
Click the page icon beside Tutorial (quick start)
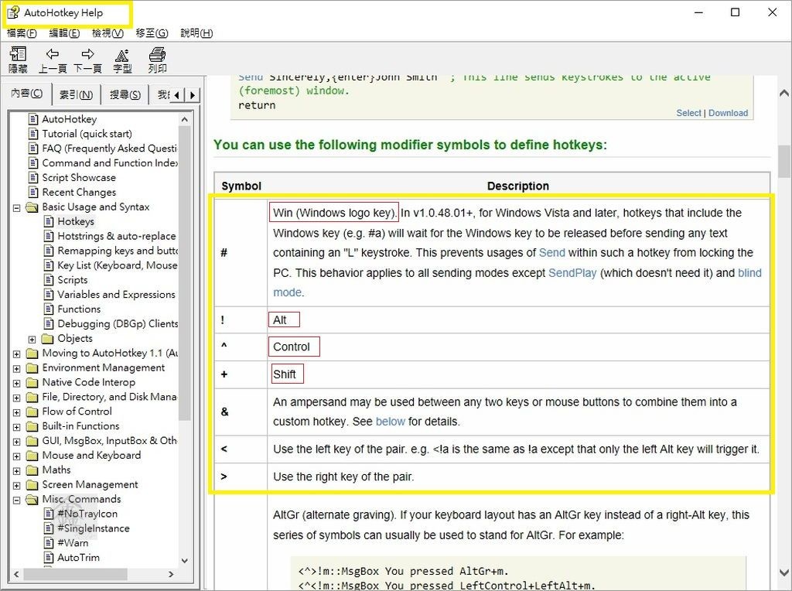click(x=33, y=134)
